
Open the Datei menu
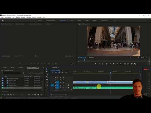click(2, 17)
